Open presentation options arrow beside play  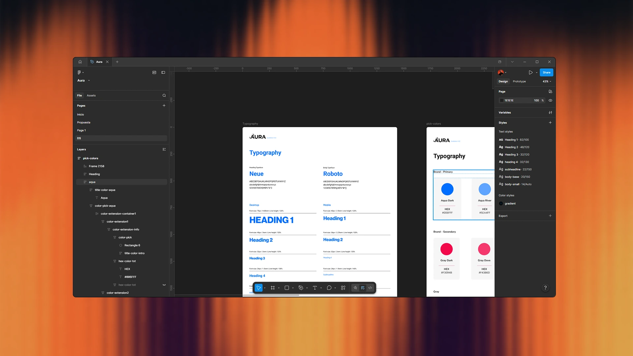point(537,73)
